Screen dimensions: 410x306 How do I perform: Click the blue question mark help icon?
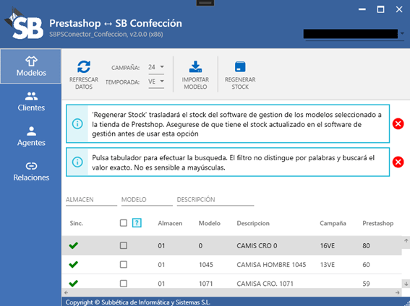coord(137,223)
